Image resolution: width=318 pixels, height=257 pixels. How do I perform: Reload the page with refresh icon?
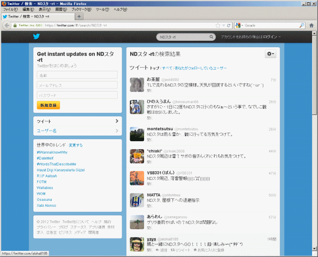229,25
